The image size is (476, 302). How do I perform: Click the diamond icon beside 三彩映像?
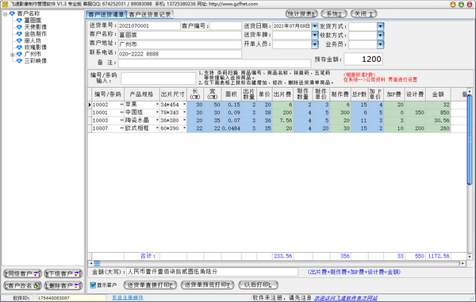coord(19,61)
